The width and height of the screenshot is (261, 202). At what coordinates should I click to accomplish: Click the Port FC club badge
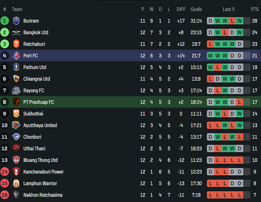click(x=16, y=56)
